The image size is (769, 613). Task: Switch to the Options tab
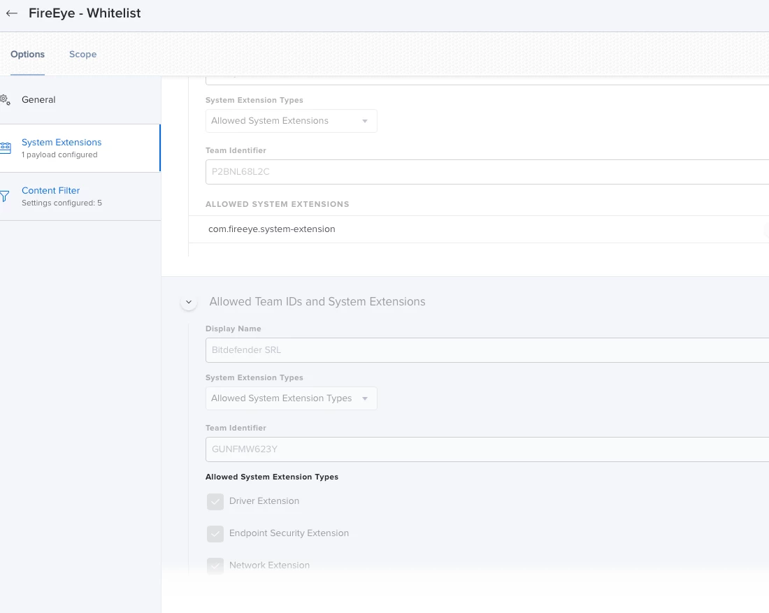point(27,55)
